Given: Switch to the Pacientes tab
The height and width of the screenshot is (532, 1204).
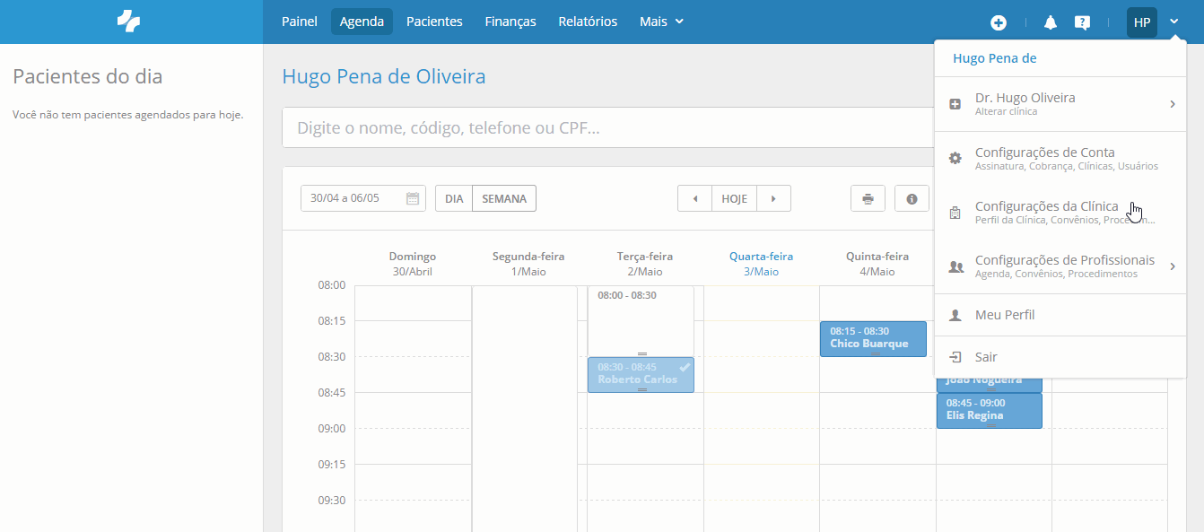Looking at the screenshot, I should coord(434,21).
